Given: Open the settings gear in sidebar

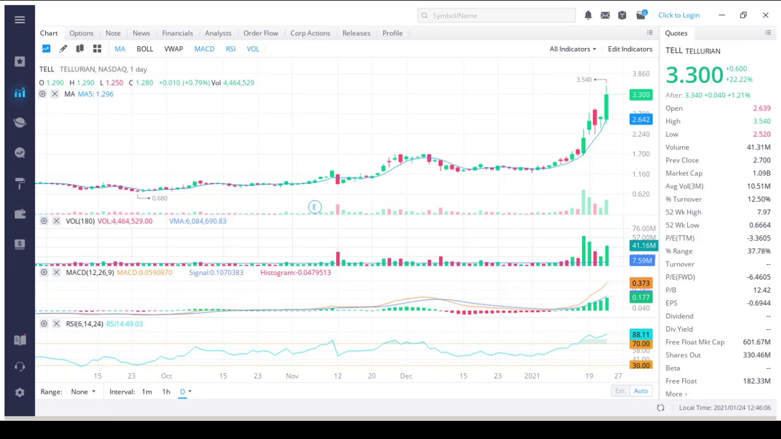Looking at the screenshot, I should 20,393.
